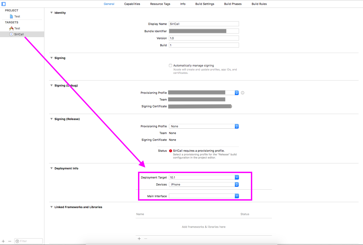This screenshot has height=245, width=363.
Task: Switch to the Build Rules tab
Action: click(x=259, y=4)
